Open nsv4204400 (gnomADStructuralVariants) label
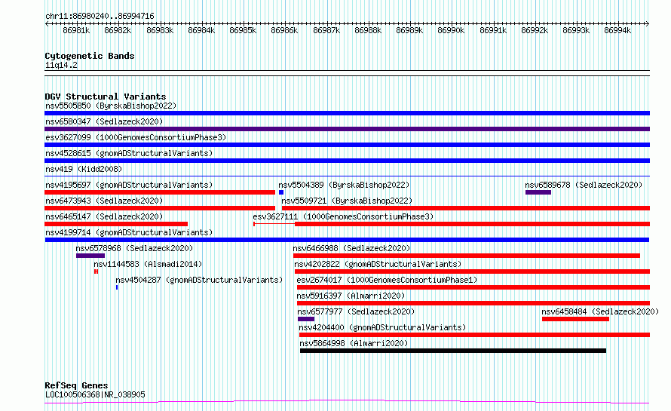Screen dimensions: 671x411 coord(382,327)
